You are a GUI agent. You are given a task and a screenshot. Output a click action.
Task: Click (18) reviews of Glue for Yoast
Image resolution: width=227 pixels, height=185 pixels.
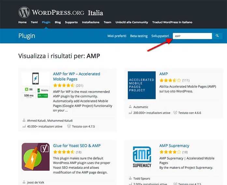78,152
